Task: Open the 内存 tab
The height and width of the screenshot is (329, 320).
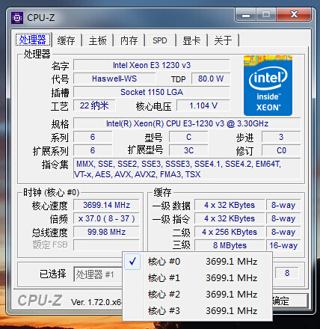Action: (129, 40)
